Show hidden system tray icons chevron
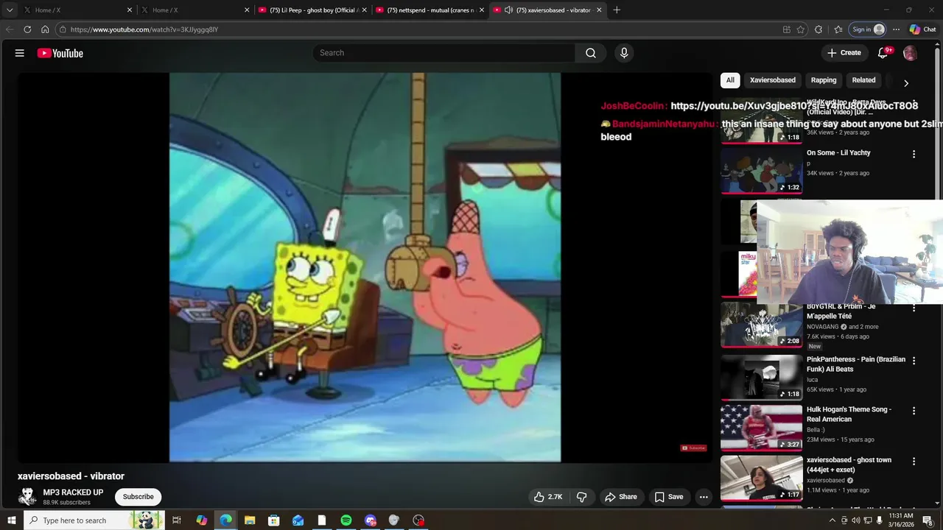 point(832,520)
